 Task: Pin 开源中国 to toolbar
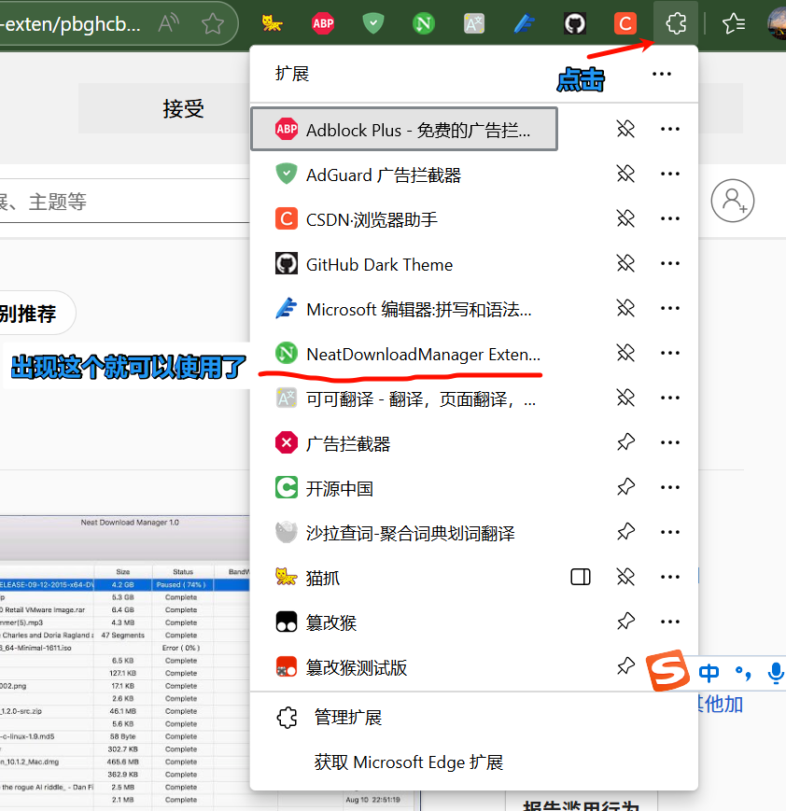pyautogui.click(x=625, y=487)
